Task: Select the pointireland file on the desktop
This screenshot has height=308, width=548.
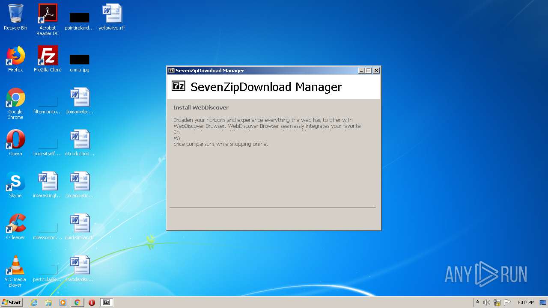Action: coord(80,20)
